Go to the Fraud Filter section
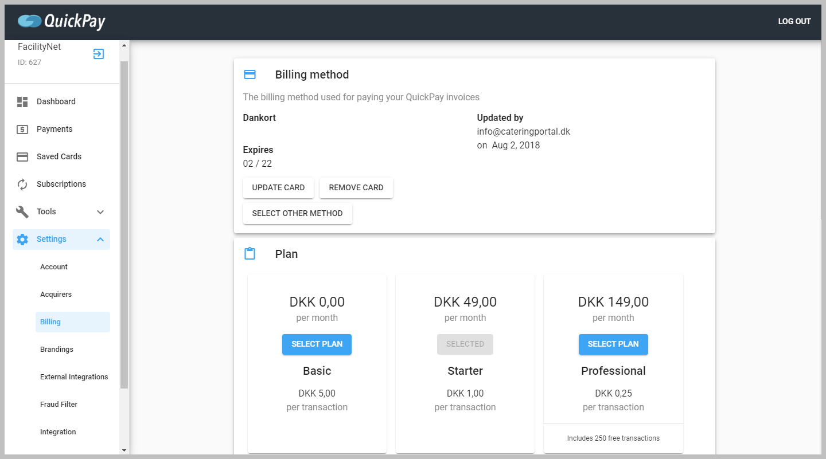826x459 pixels. 59,404
